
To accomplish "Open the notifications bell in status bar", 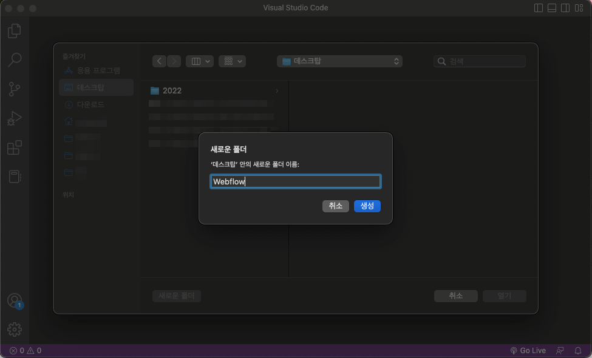I will 577,351.
